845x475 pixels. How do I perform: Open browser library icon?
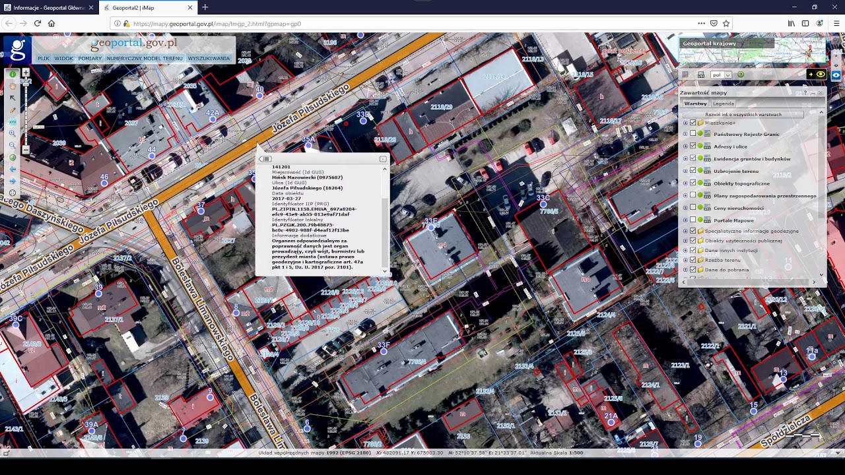point(791,24)
